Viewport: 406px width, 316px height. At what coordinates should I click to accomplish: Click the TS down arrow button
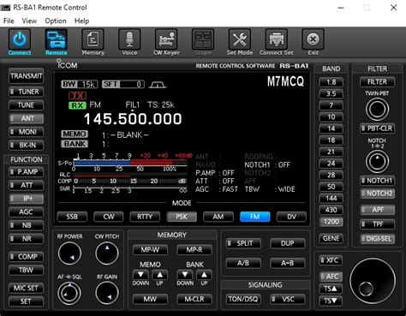point(331,301)
